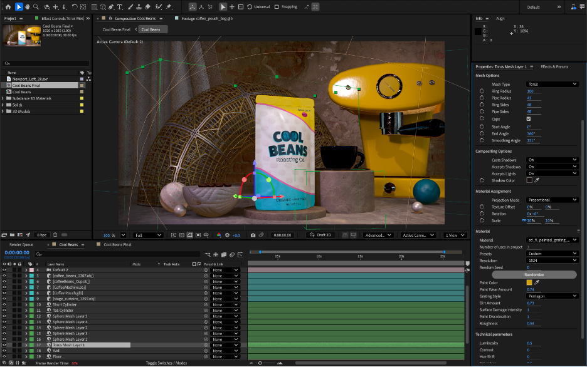This screenshot has width=587, height=367.
Task: Click the Shadow Color eyedropper
Action: point(537,180)
